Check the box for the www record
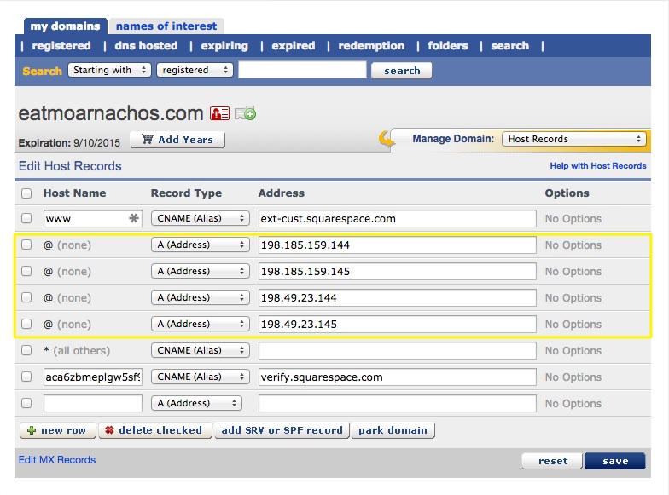The image size is (669, 495). 26,219
